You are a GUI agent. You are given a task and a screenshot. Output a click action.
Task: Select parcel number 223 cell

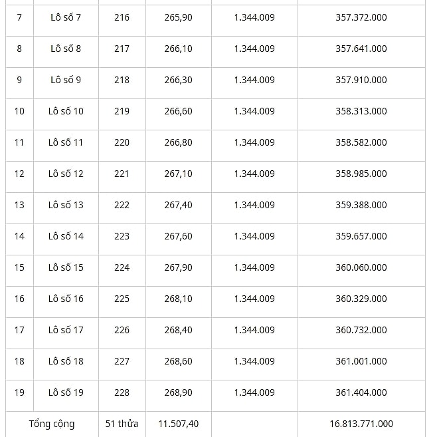(122, 236)
